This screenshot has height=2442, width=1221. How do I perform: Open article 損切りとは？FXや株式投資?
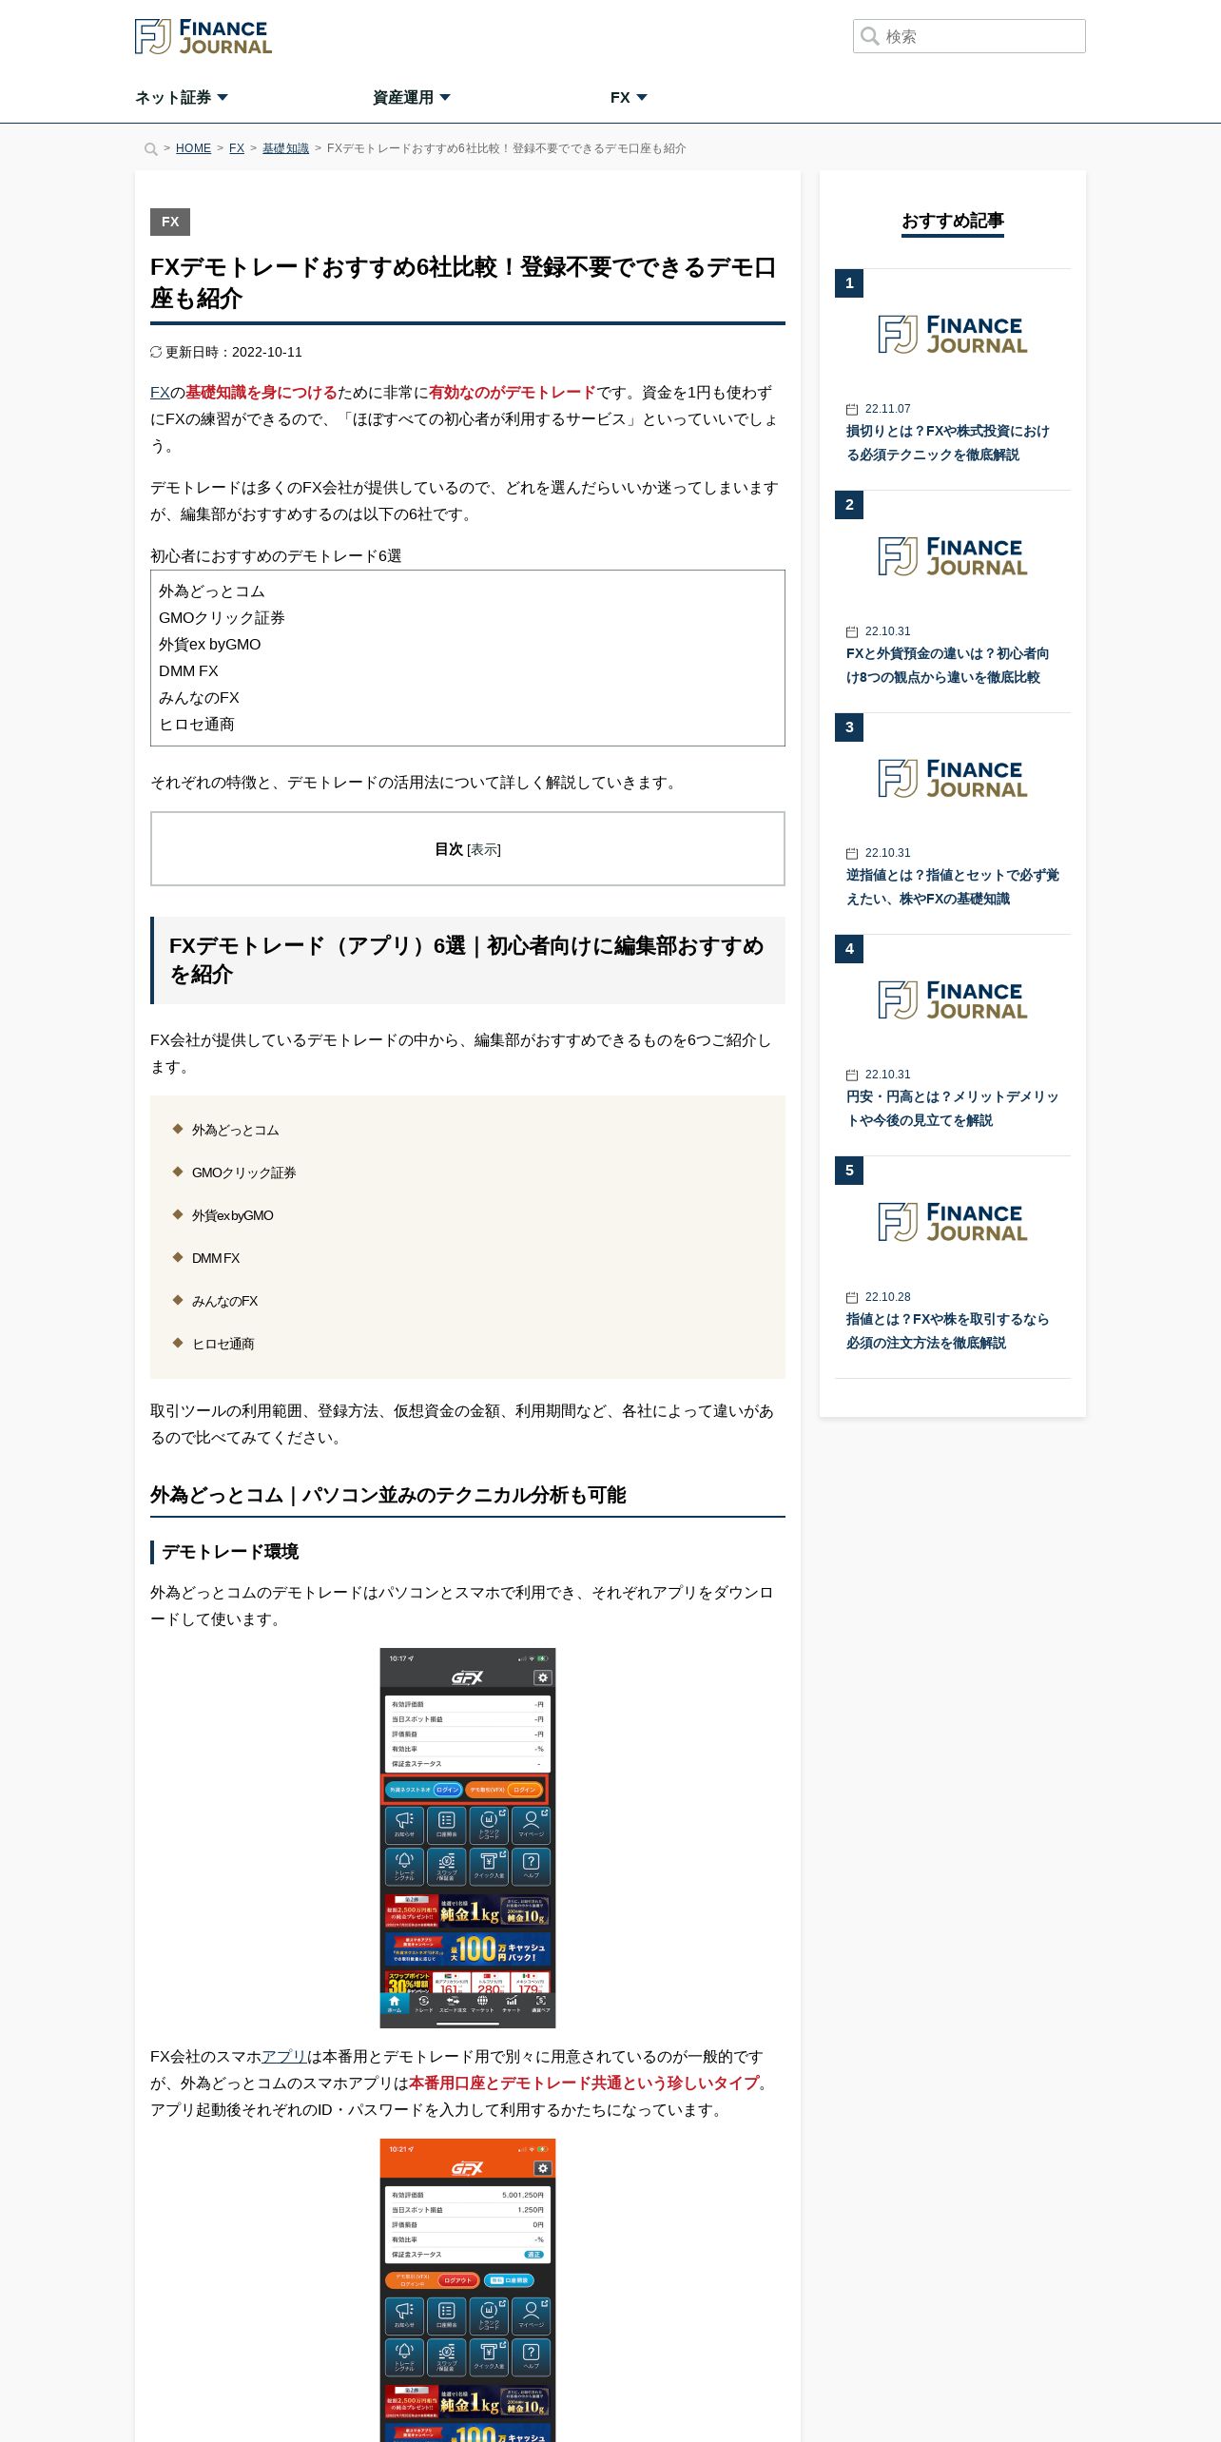click(948, 443)
